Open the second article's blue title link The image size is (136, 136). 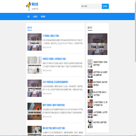pyautogui.click(x=54, y=59)
